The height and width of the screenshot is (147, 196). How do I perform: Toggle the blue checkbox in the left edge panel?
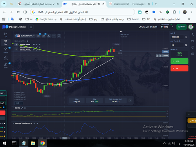click(4, 107)
